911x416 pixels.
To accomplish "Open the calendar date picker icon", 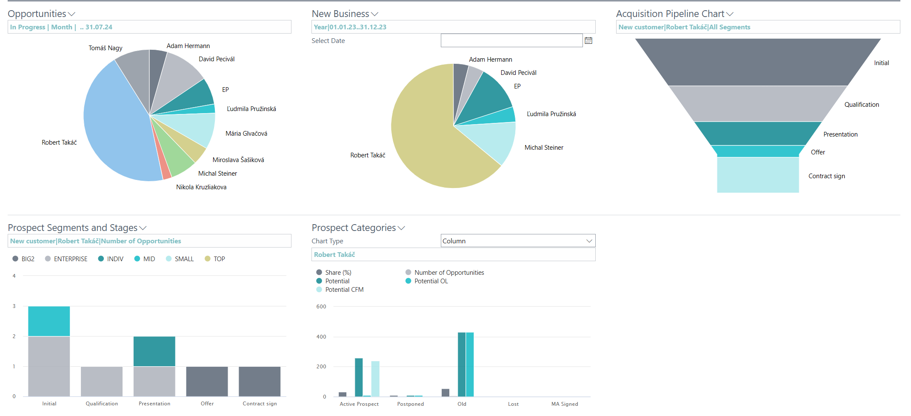I will click(588, 40).
